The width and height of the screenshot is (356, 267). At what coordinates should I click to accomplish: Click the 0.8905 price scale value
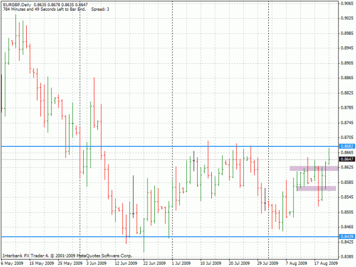(347, 63)
